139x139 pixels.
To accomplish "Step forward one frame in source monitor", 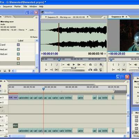I will (79, 65).
